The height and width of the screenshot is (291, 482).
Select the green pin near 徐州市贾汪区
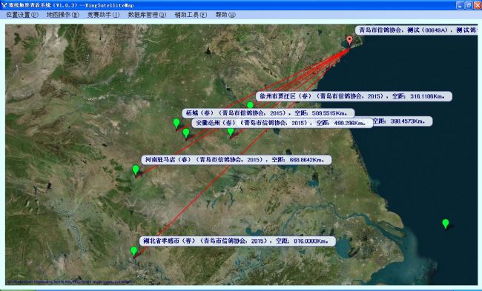point(250,105)
